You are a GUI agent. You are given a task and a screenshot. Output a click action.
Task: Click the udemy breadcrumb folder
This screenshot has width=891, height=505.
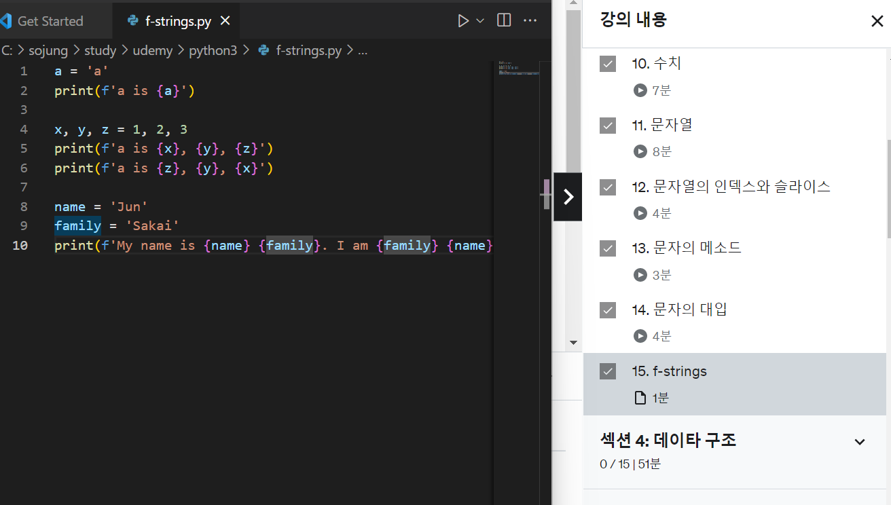pos(153,50)
